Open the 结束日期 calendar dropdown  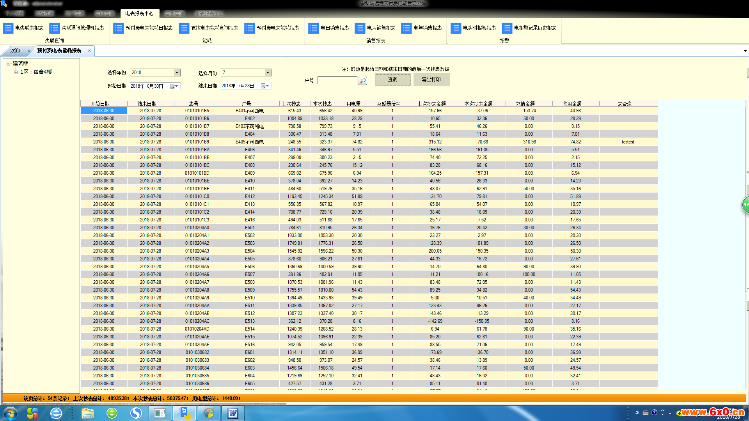tap(265, 86)
